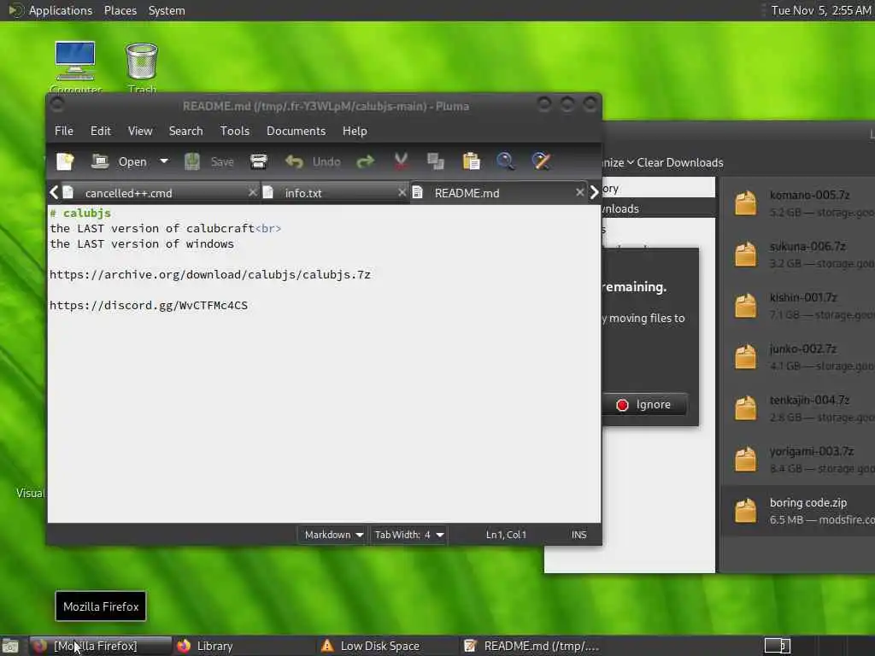
Task: Close the info.txt tab
Action: pyautogui.click(x=402, y=192)
